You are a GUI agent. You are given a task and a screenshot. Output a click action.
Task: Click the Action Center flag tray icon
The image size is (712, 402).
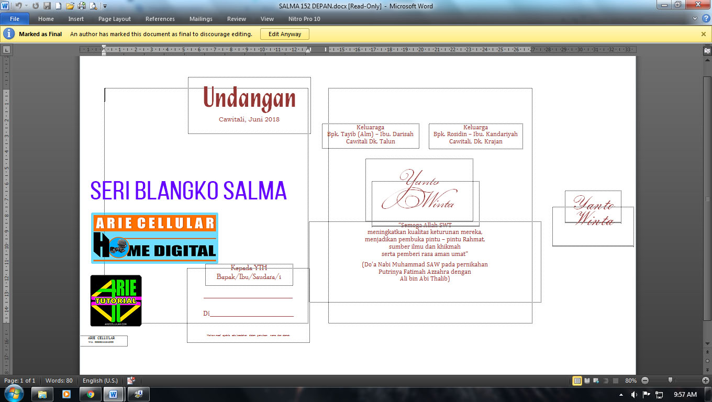(x=647, y=394)
